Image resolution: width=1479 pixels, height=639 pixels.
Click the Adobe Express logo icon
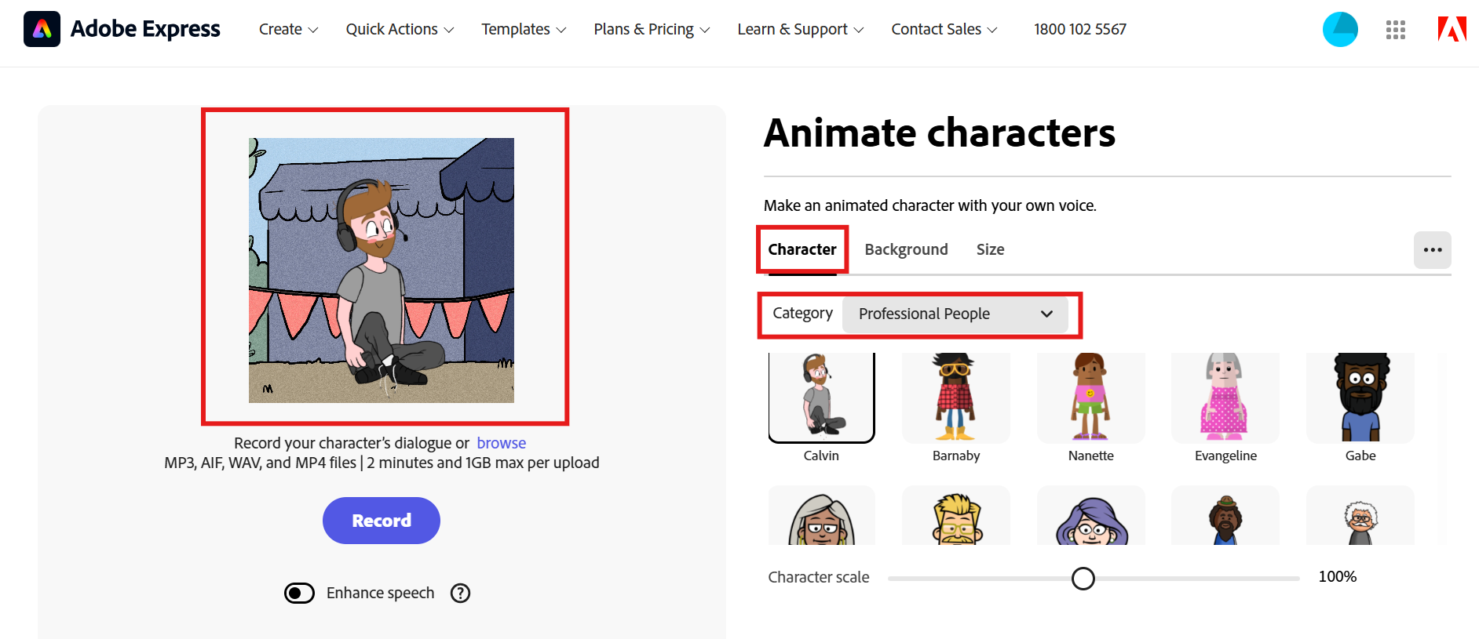point(42,29)
